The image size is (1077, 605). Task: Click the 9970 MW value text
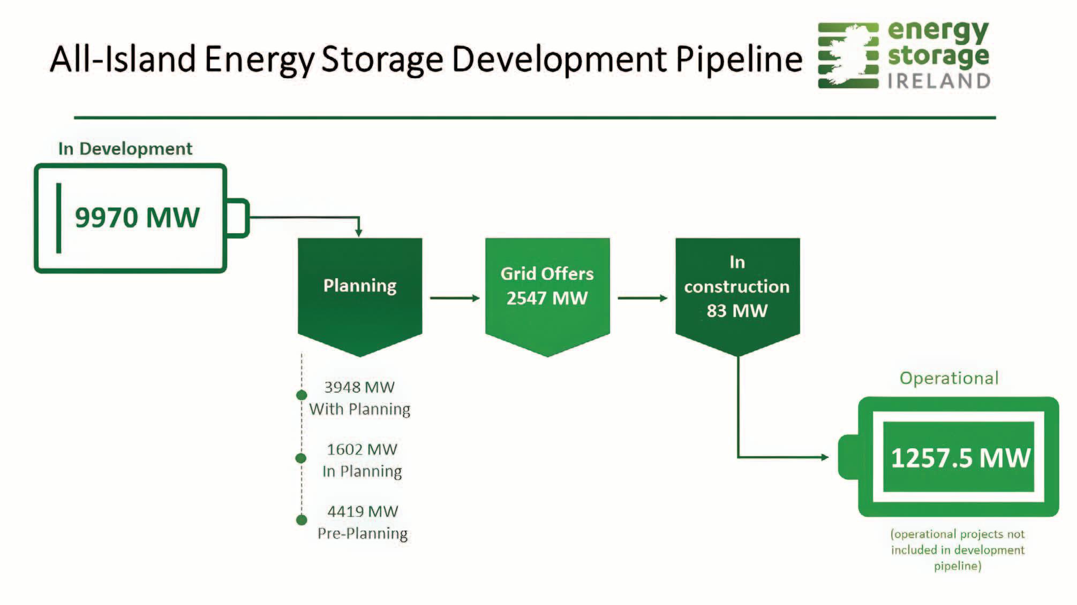click(x=137, y=218)
